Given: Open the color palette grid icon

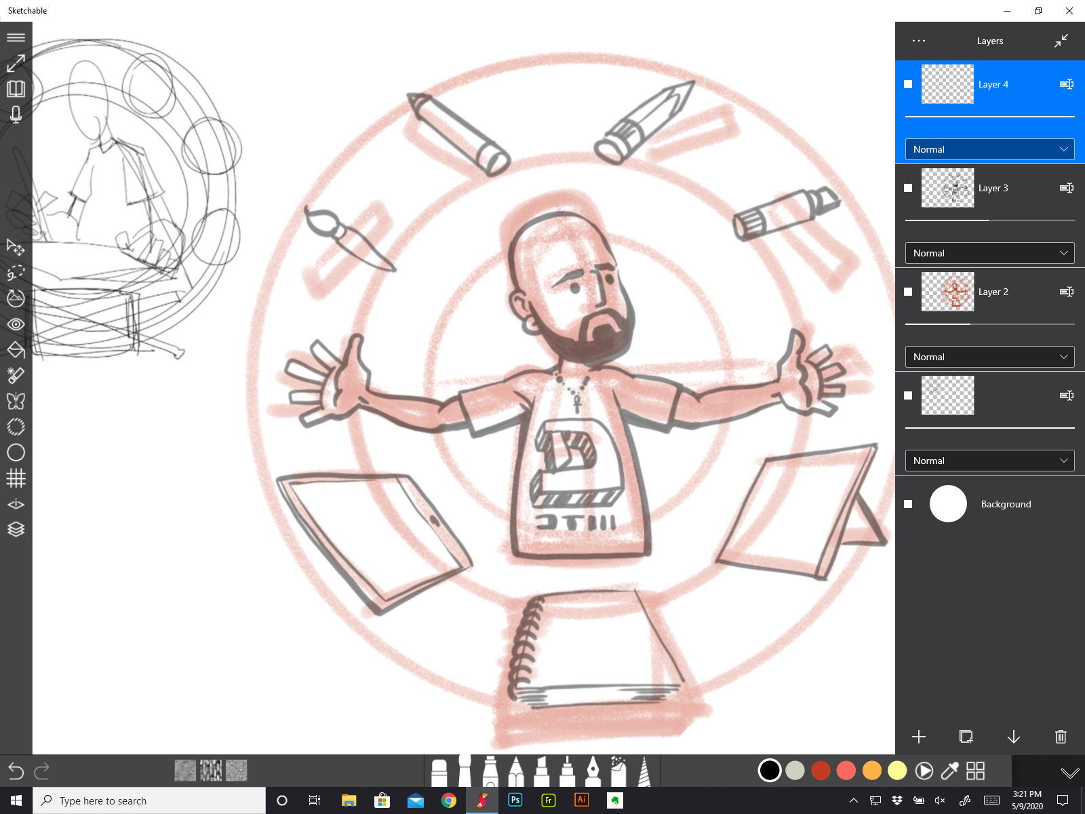Looking at the screenshot, I should click(x=975, y=771).
